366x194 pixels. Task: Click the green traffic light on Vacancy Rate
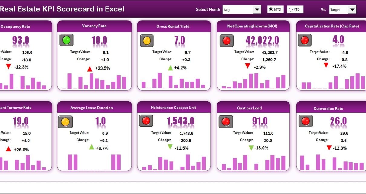coord(66,40)
